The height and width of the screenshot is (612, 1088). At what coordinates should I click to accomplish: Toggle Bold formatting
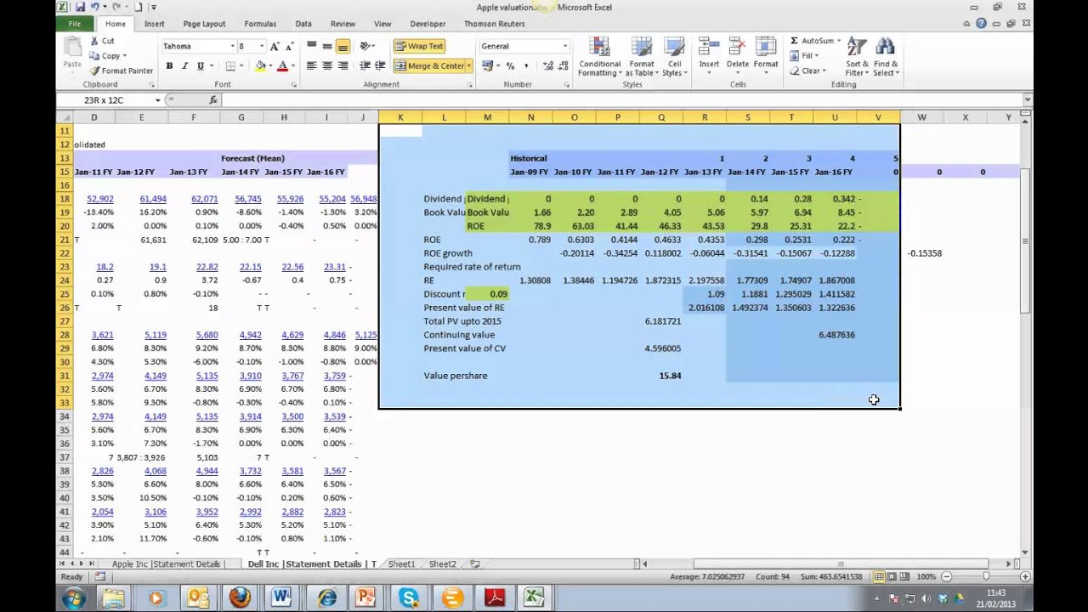coord(169,65)
